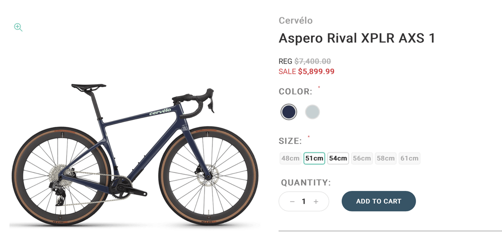Screen dimensions: 502x234
Task: Click the Aspero Rival XPLR AXS 1 title
Action: [x=357, y=38]
